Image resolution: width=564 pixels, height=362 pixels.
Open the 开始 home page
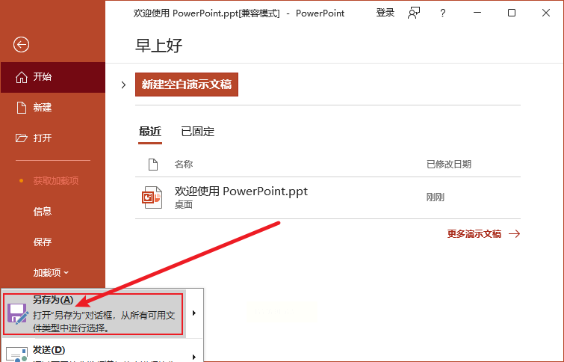pyautogui.click(x=53, y=77)
